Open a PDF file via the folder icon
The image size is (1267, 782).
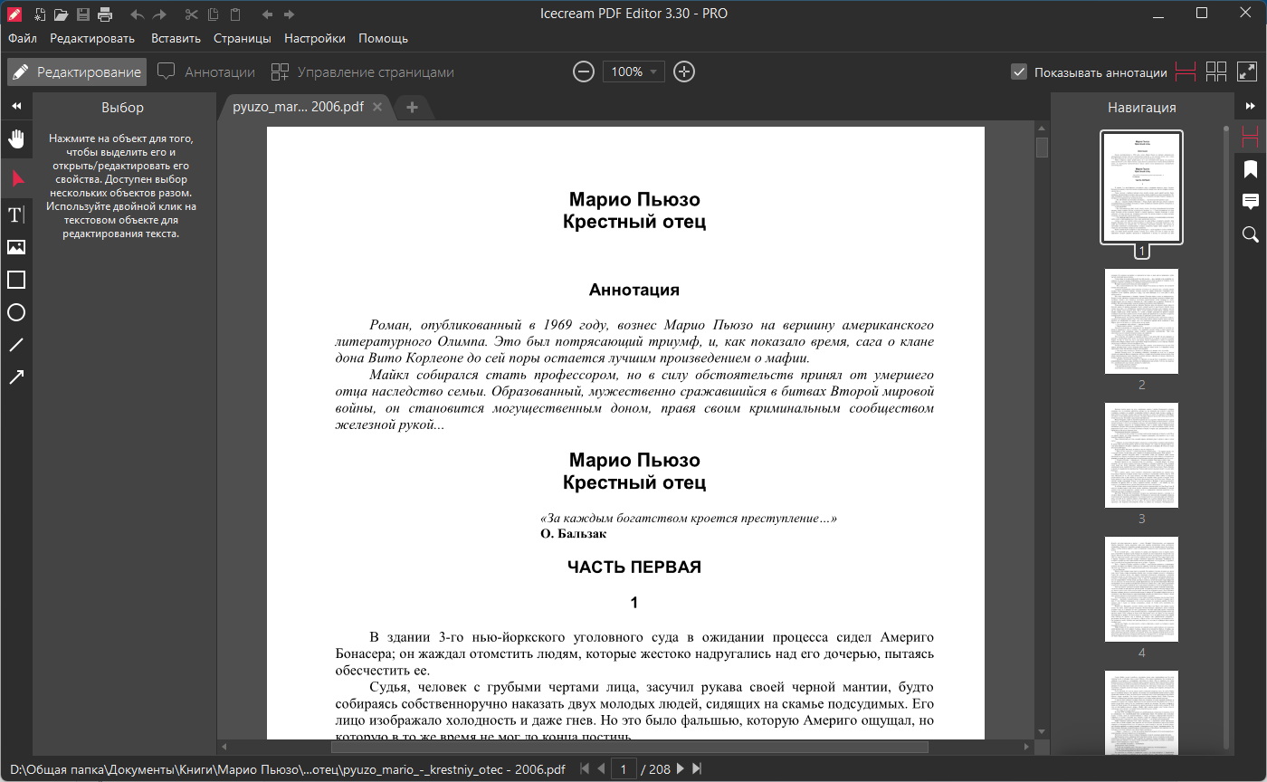coord(61,14)
